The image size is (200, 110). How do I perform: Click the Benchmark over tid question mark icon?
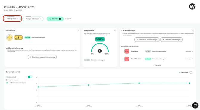(x=191, y=72)
